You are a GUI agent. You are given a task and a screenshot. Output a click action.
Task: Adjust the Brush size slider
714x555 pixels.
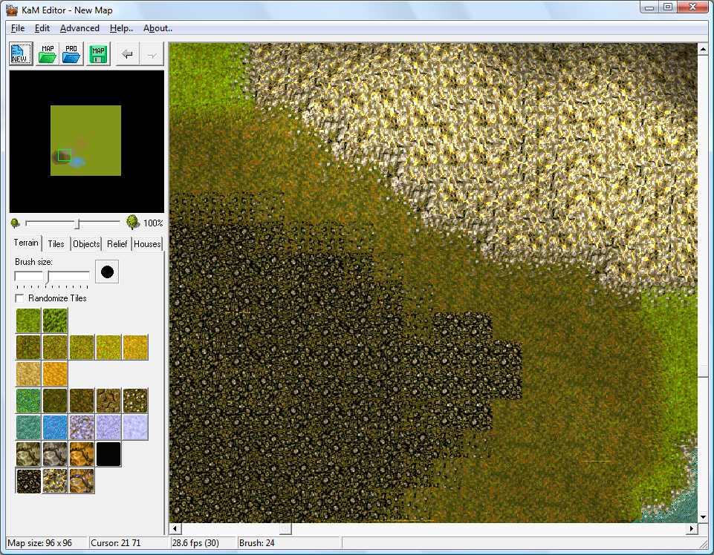52,276
